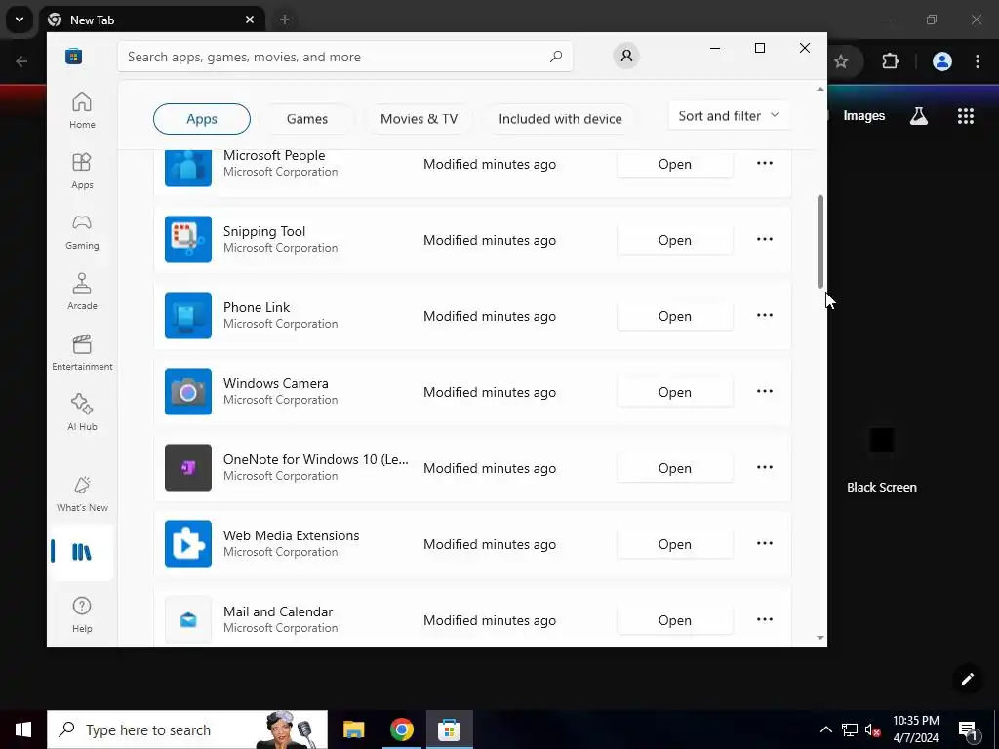Select the Apps filter tab
This screenshot has width=999, height=749.
(202, 119)
